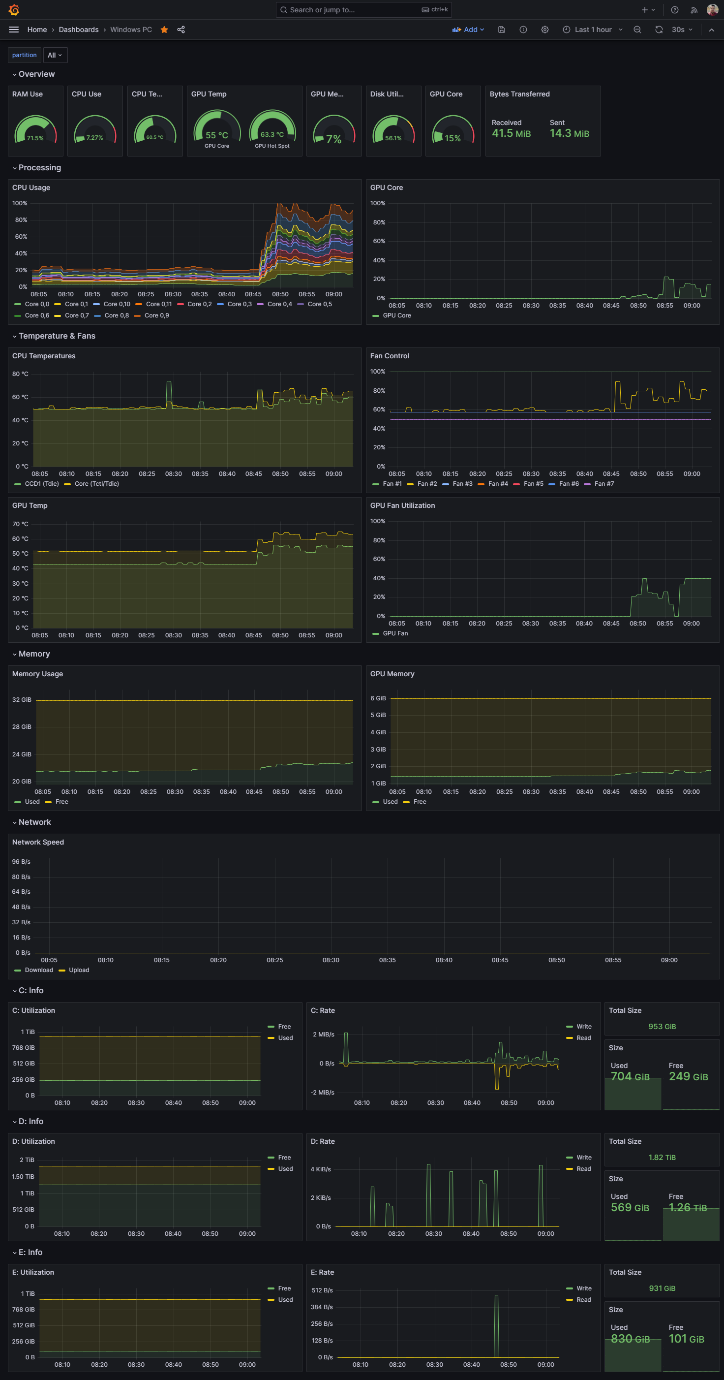Focus the Search or jump to field
724x1380 pixels.
click(x=363, y=10)
